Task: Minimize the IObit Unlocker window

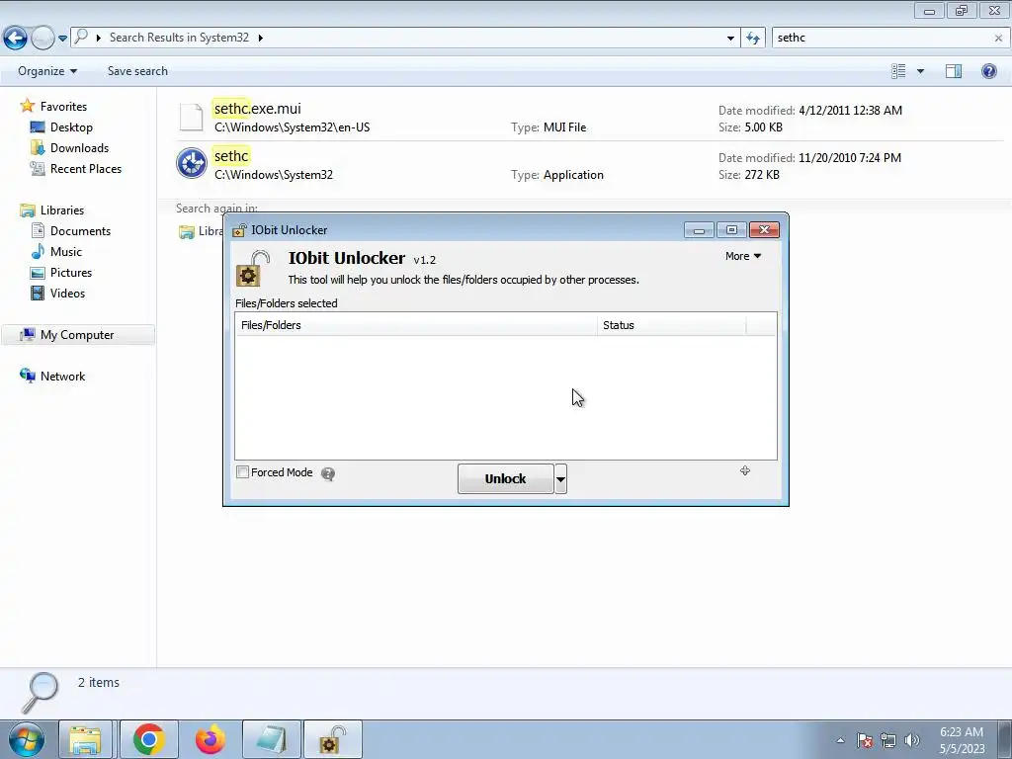Action: click(699, 229)
